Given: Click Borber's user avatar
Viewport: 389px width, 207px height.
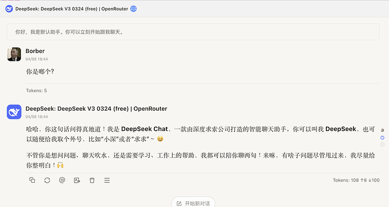Looking at the screenshot, I should [x=14, y=54].
